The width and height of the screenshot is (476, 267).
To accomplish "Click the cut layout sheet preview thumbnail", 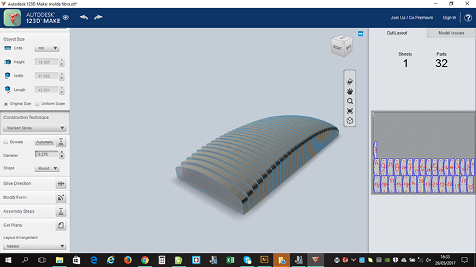I will point(423,152).
